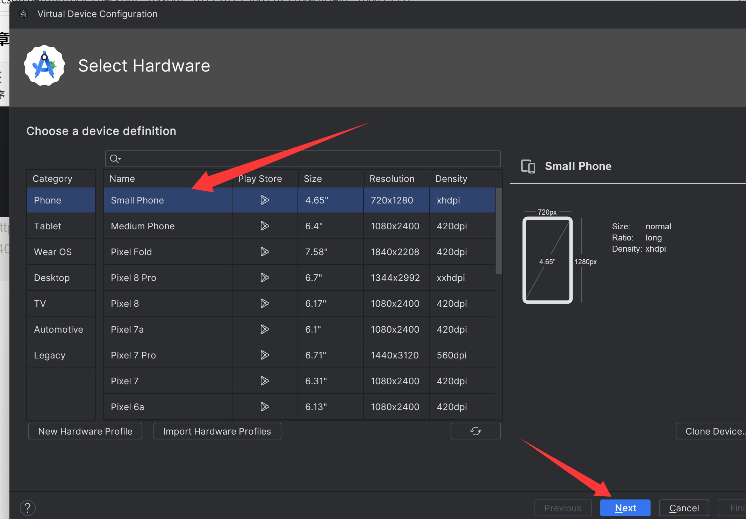The image size is (746, 519).
Task: Click the device icon beside Small Phone title
Action: [x=528, y=166]
